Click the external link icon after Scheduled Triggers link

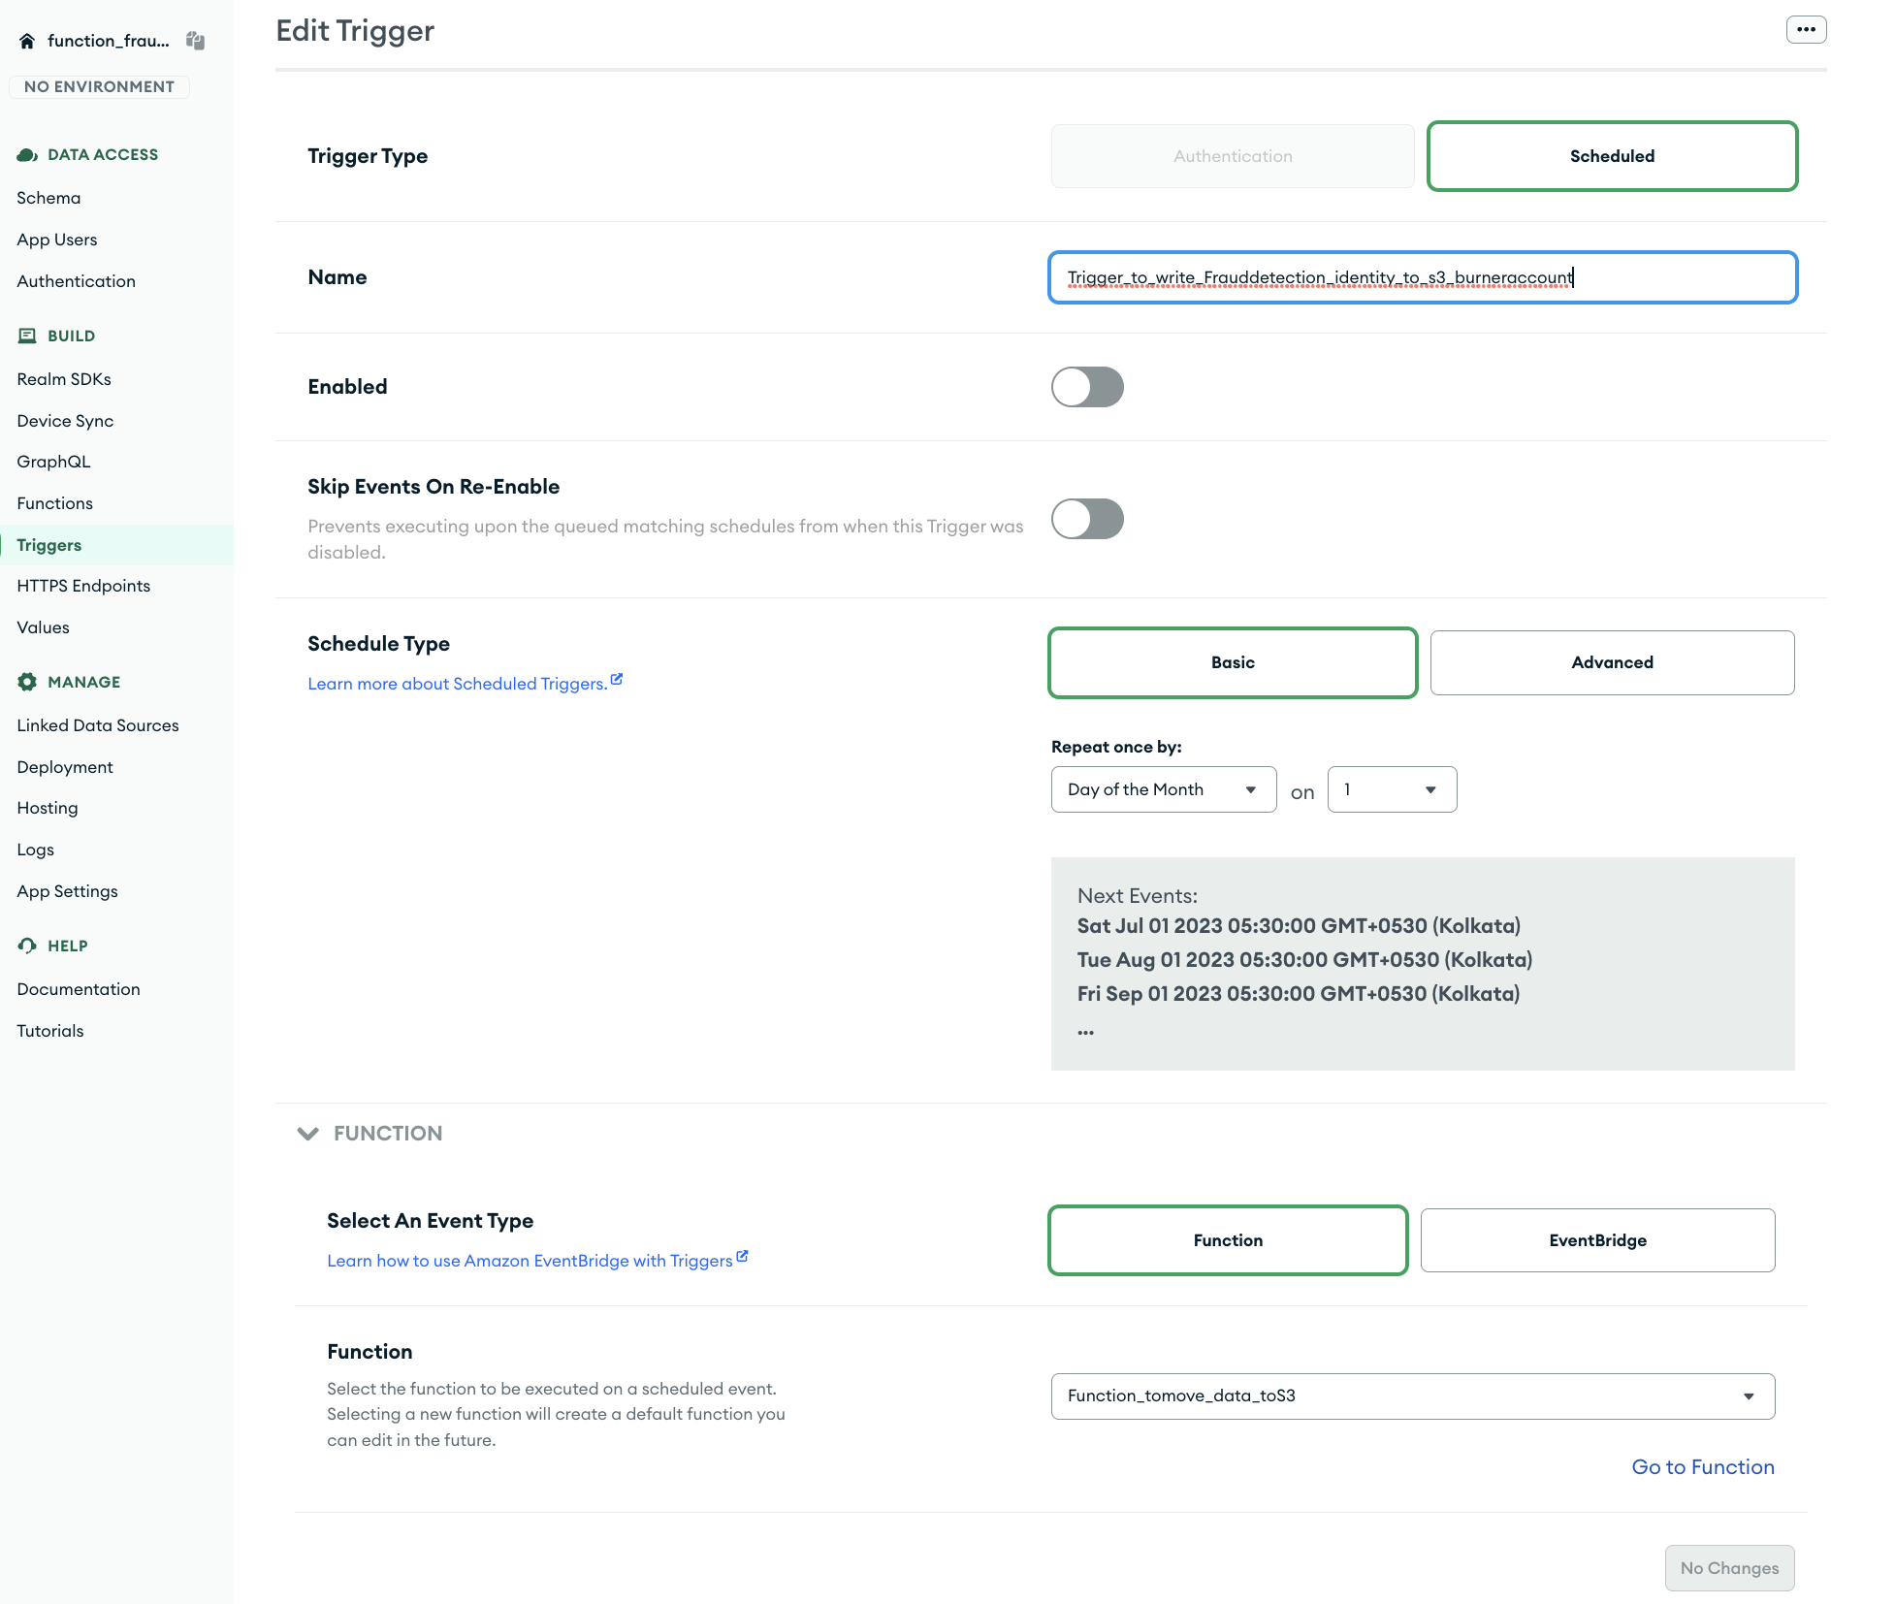(x=618, y=679)
